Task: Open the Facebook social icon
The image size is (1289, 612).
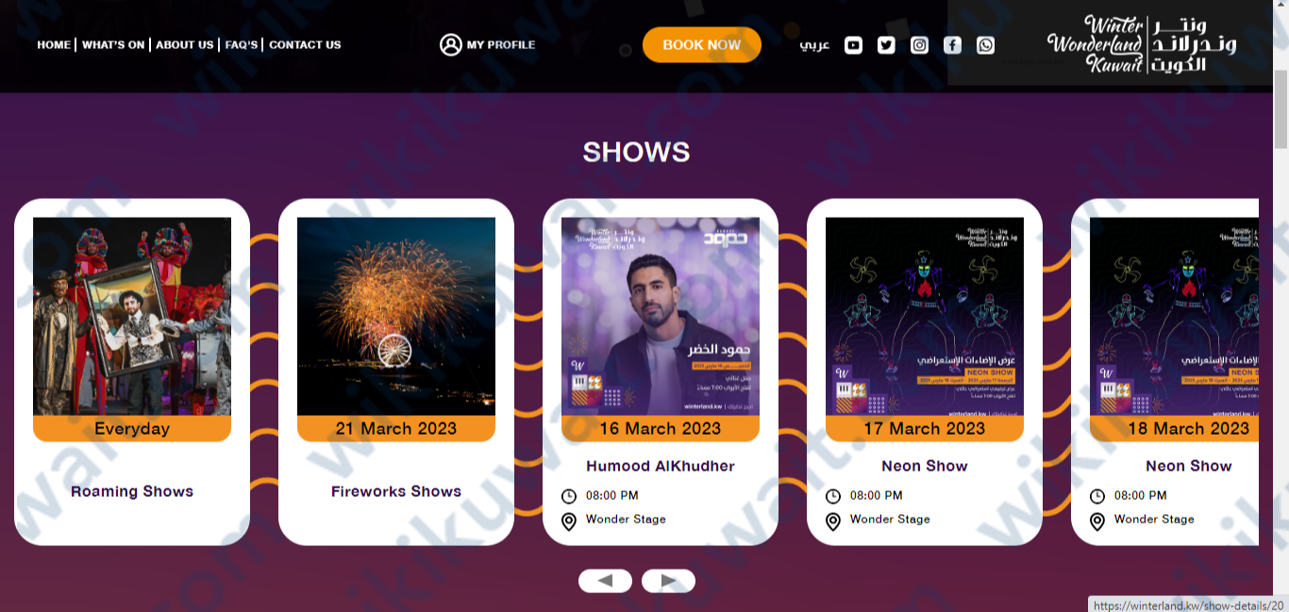Action: click(x=952, y=44)
